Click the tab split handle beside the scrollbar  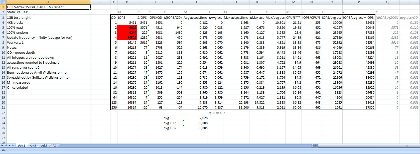pos(313,146)
